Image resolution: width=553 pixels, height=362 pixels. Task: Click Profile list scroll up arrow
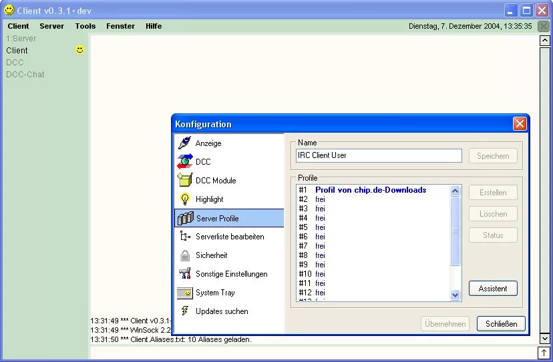pyautogui.click(x=455, y=191)
